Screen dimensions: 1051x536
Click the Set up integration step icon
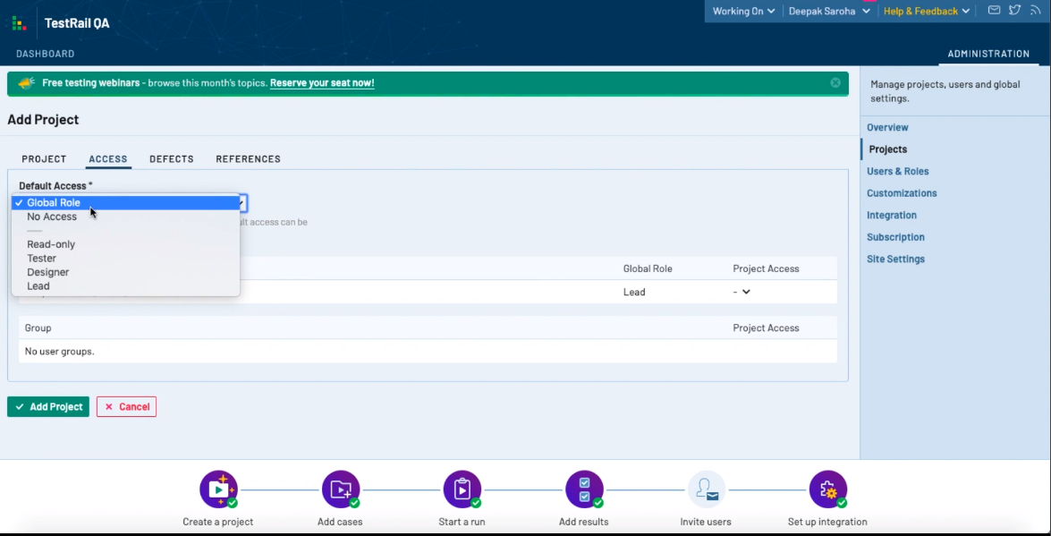click(x=827, y=489)
